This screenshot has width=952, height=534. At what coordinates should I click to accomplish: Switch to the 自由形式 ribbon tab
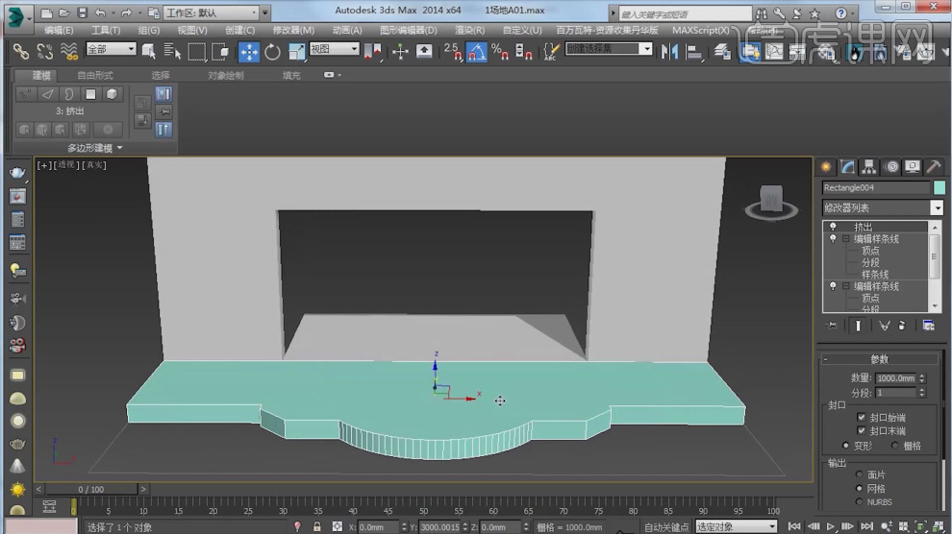[x=94, y=75]
